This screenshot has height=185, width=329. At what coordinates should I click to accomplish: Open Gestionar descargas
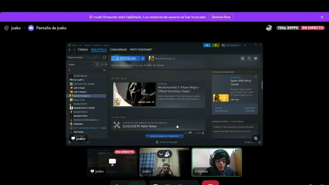tap(167, 142)
